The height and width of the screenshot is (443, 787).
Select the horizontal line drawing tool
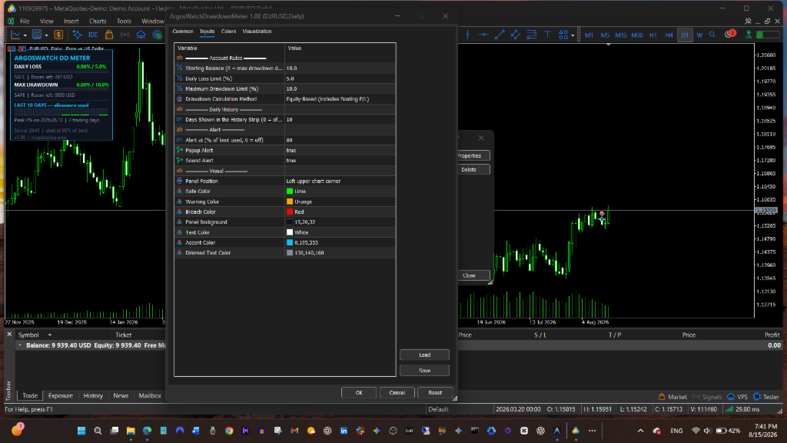[x=483, y=35]
